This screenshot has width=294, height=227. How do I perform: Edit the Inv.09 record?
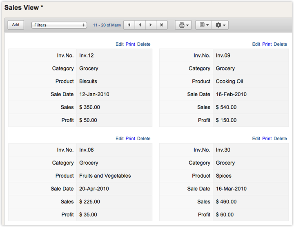[x=256, y=44]
